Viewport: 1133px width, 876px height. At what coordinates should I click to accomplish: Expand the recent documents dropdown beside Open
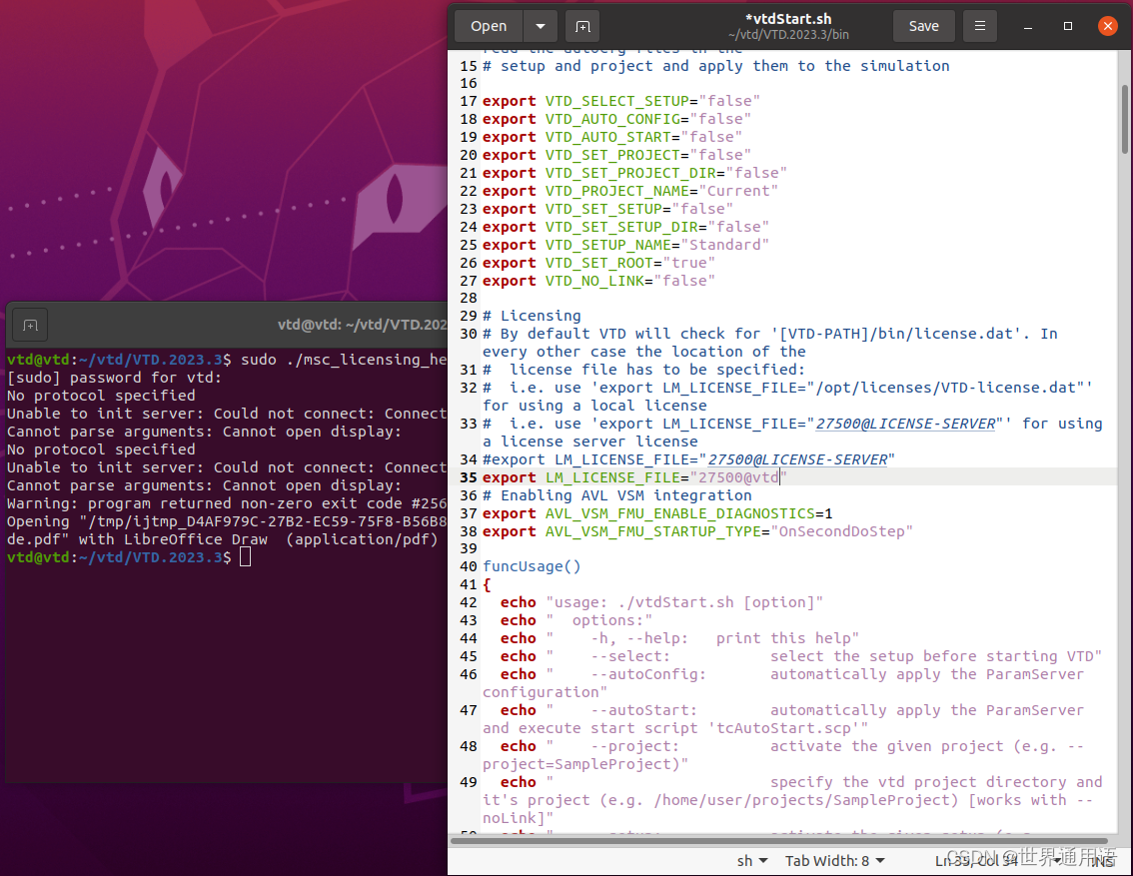click(539, 26)
